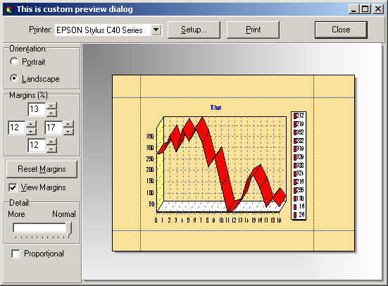Uncheck View Margins checkbox

13,187
